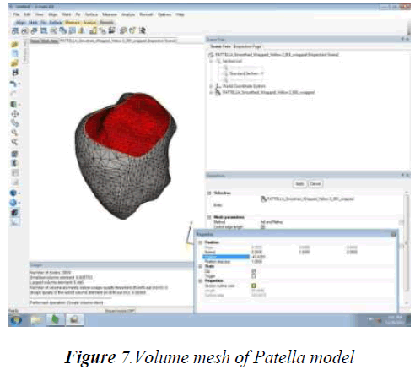Click the upper blue globe icon
This screenshot has height=370, width=415.
coord(13,193)
